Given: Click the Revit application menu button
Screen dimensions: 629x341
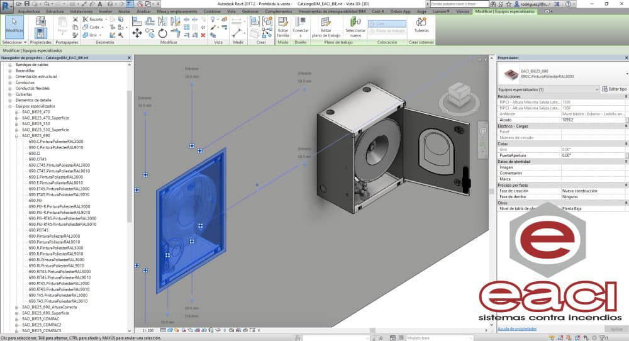Looking at the screenshot, I should pyautogui.click(x=6, y=6).
